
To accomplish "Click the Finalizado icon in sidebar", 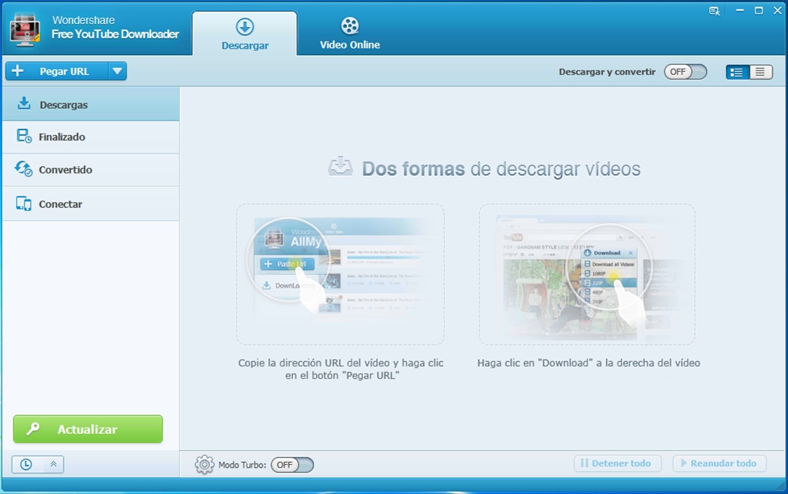I will point(24,136).
